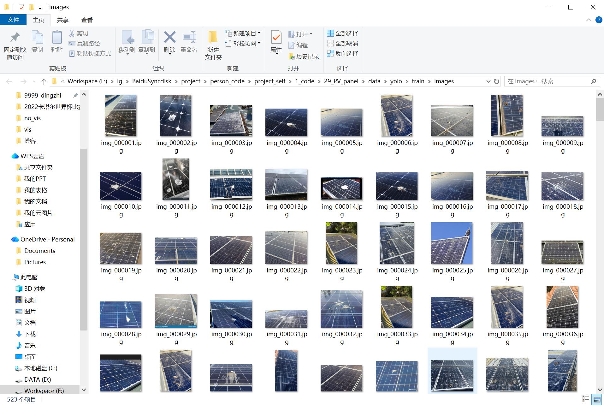The image size is (604, 405).
Task: Select the 9999_dingzhi folder in the sidebar
Action: click(x=43, y=95)
